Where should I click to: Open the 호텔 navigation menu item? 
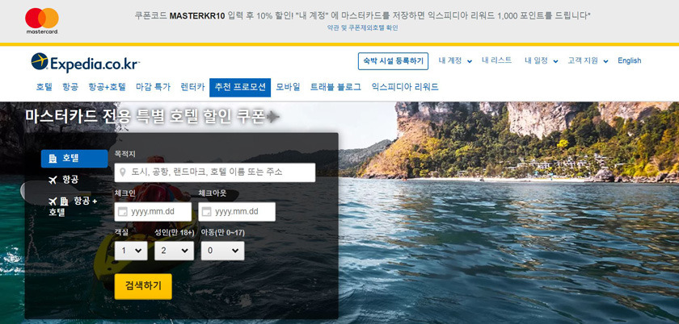[44, 87]
